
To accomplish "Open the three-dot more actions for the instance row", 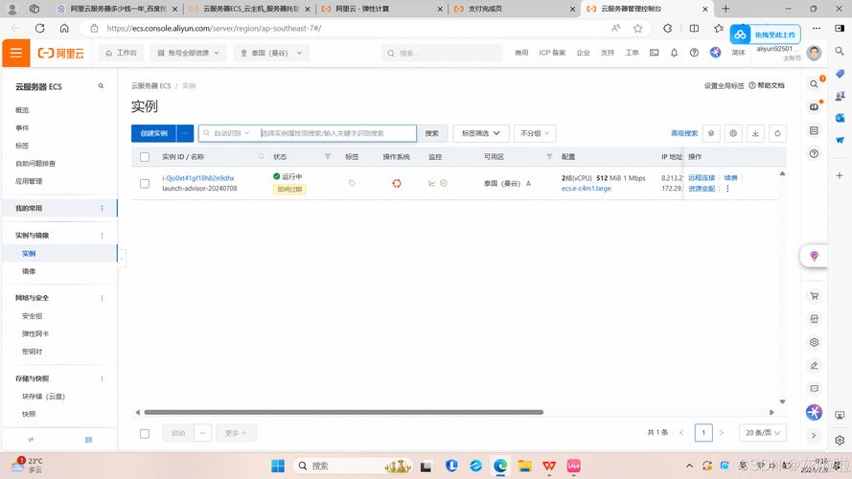I will tap(727, 189).
